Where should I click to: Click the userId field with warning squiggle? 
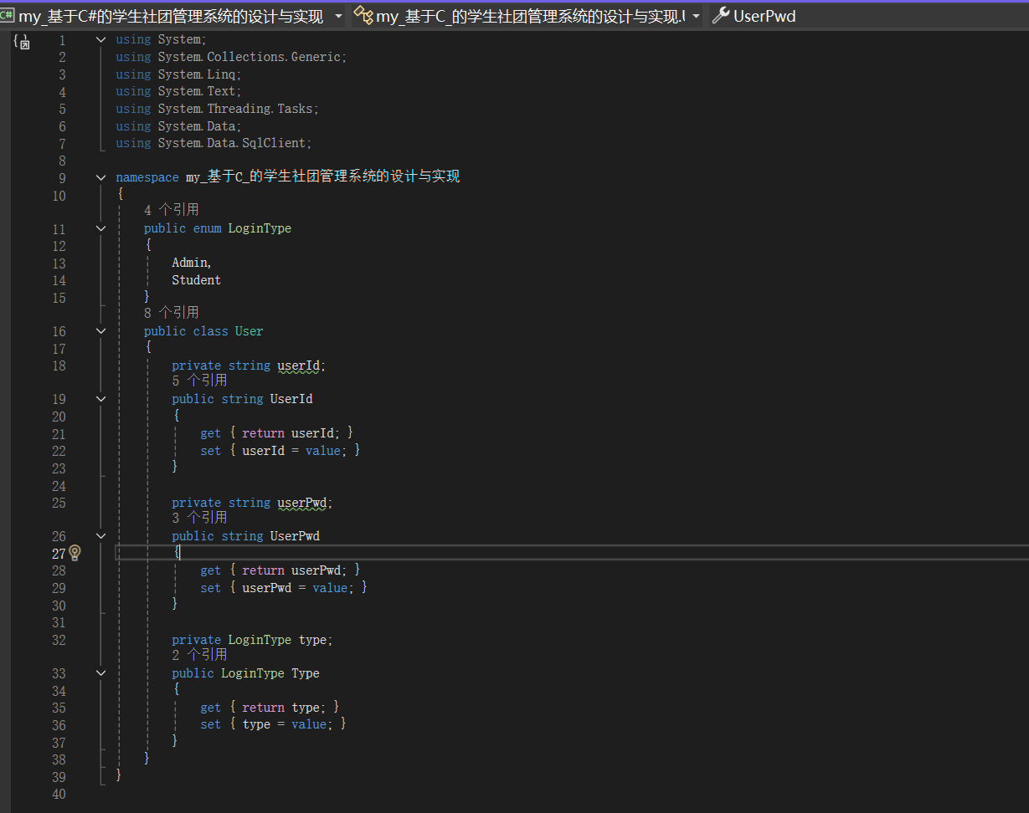pyautogui.click(x=298, y=366)
